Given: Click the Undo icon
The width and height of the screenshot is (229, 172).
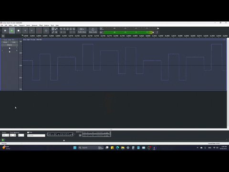Looking at the screenshot, I should 71,32.
